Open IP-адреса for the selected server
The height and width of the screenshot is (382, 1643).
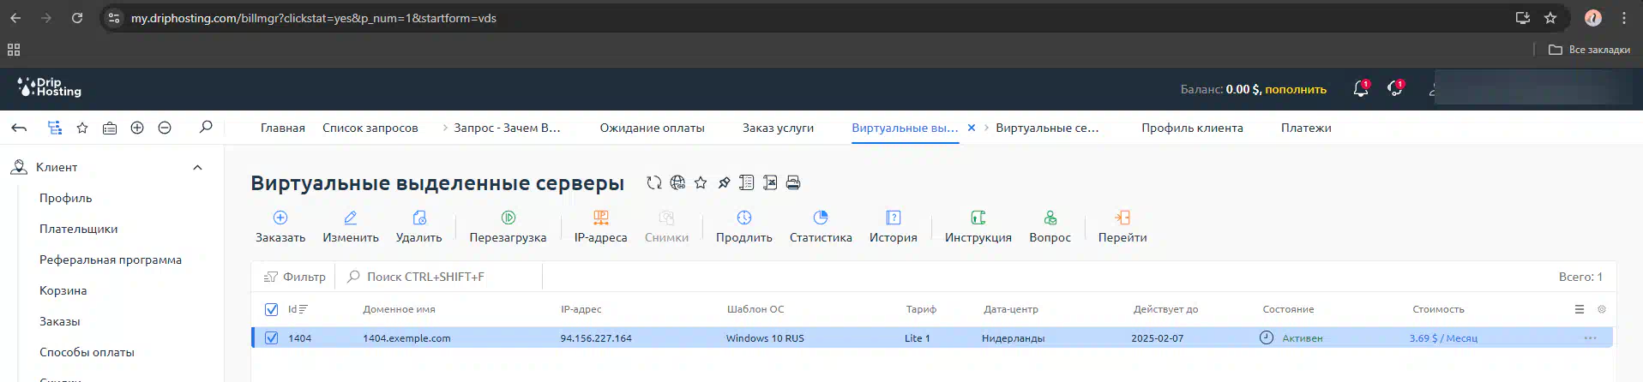tap(600, 218)
